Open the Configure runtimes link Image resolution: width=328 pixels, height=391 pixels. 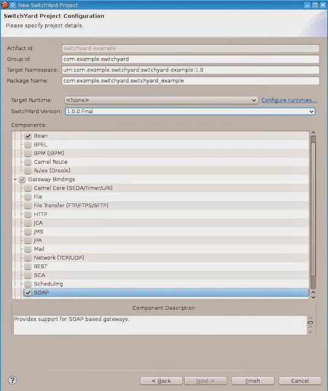coord(289,100)
